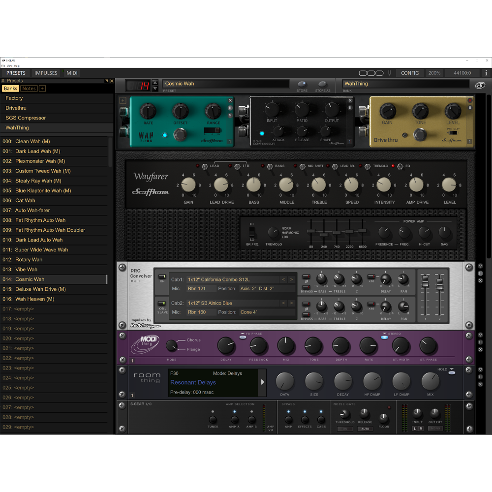The height and width of the screenshot is (492, 492).
Task: Select previous Cab1 impulse
Action: click(x=283, y=279)
